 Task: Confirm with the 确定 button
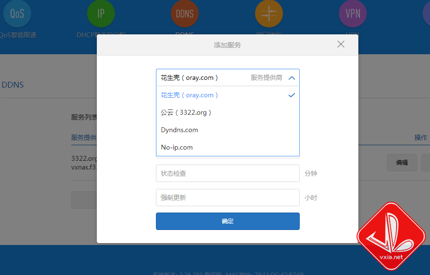point(228,221)
